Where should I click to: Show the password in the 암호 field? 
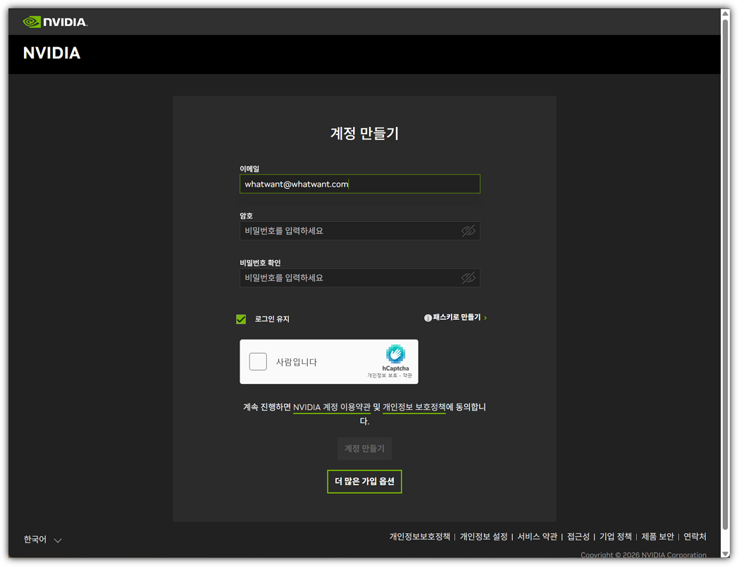point(468,231)
